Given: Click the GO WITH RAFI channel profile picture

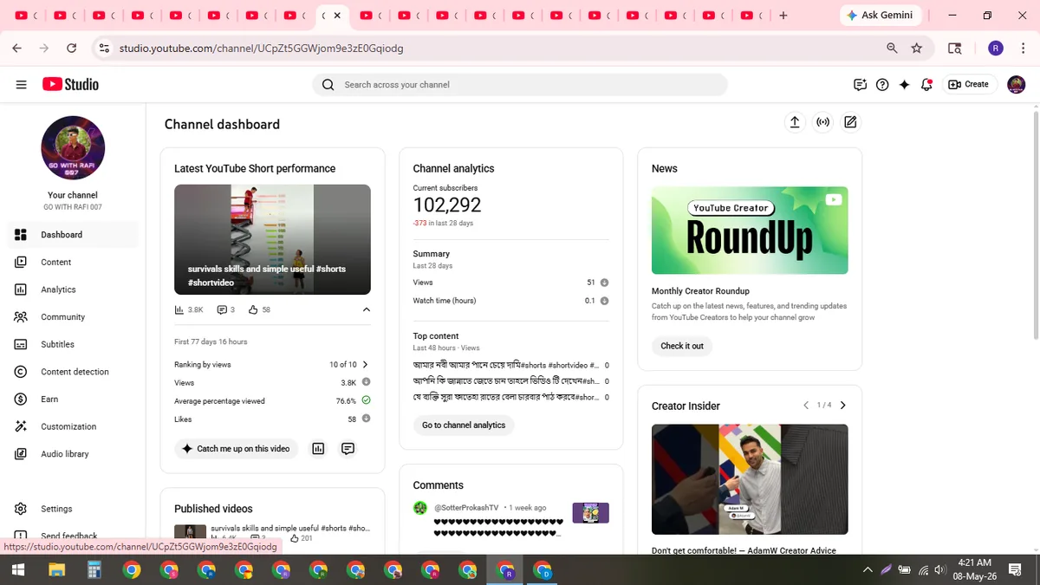Looking at the screenshot, I should [73, 147].
